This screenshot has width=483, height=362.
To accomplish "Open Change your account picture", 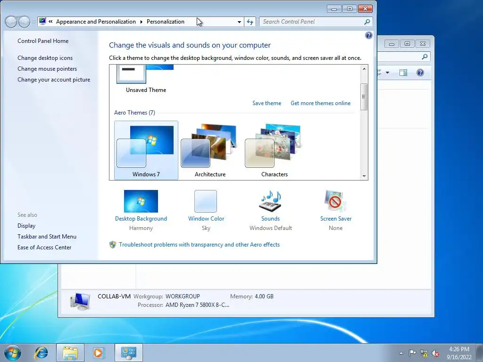I will 54,79.
